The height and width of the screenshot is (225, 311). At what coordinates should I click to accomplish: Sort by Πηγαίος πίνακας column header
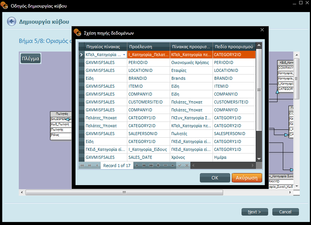[x=106, y=47]
